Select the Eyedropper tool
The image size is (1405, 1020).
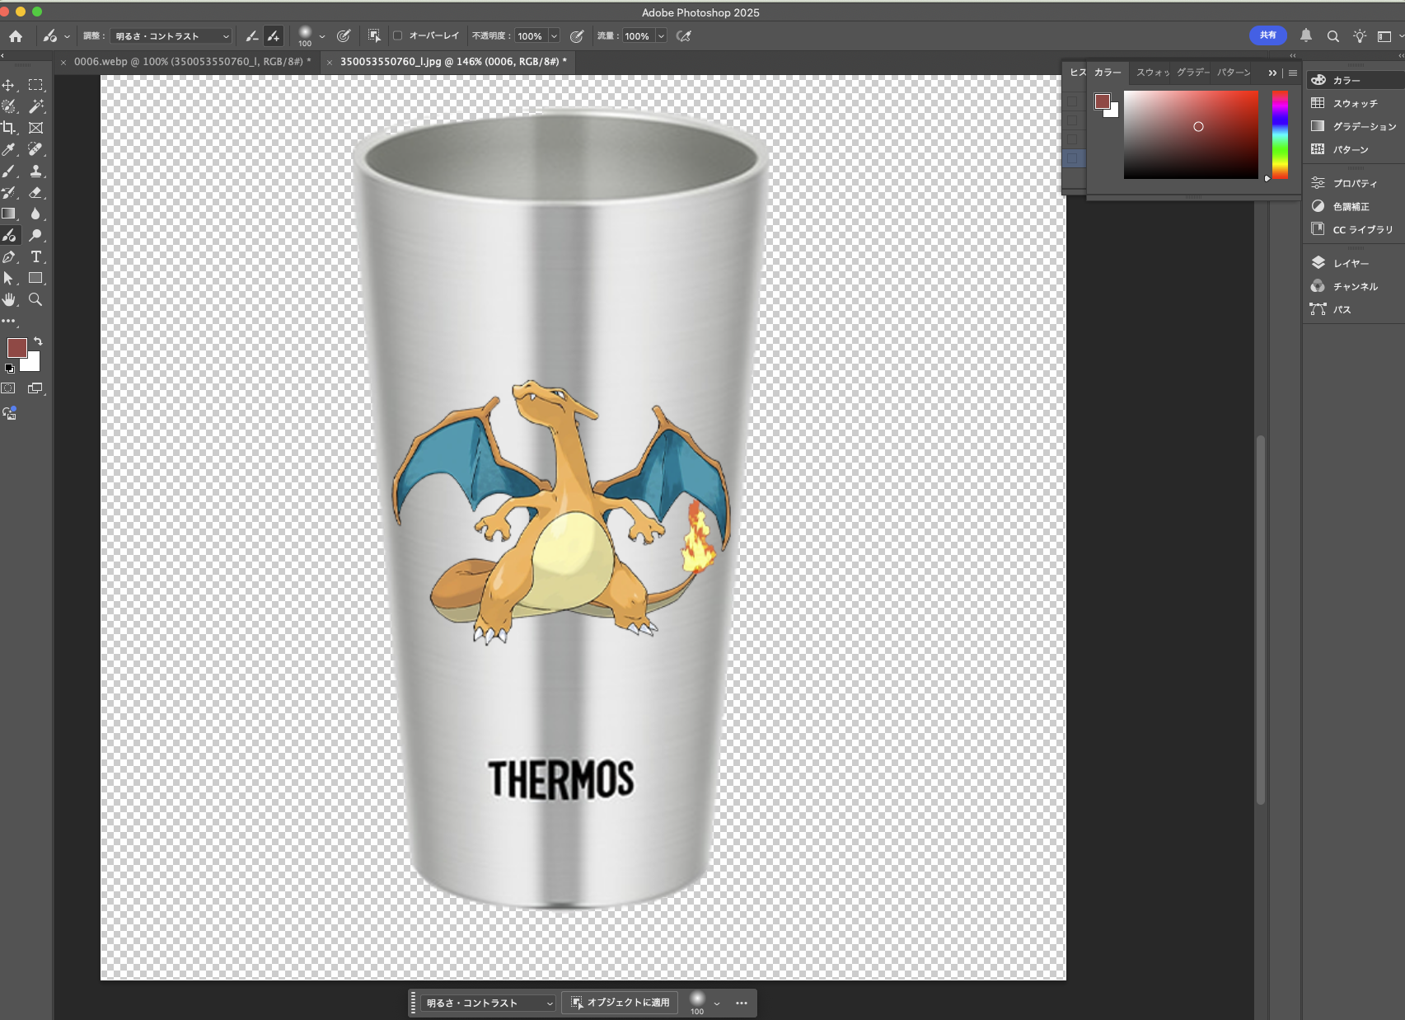point(8,149)
